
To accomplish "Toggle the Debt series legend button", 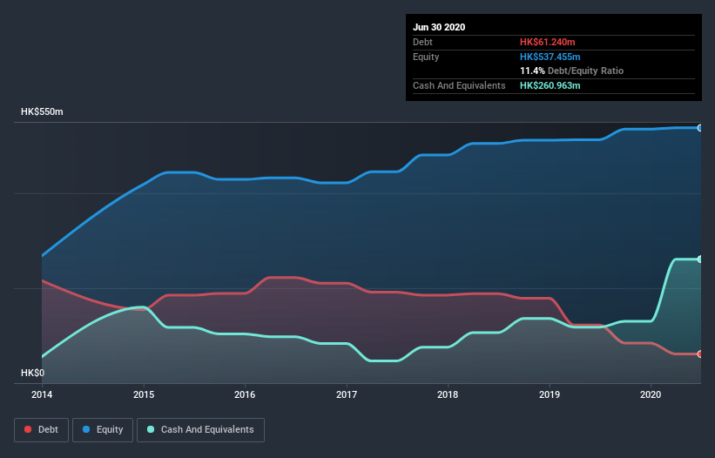I will [x=42, y=430].
